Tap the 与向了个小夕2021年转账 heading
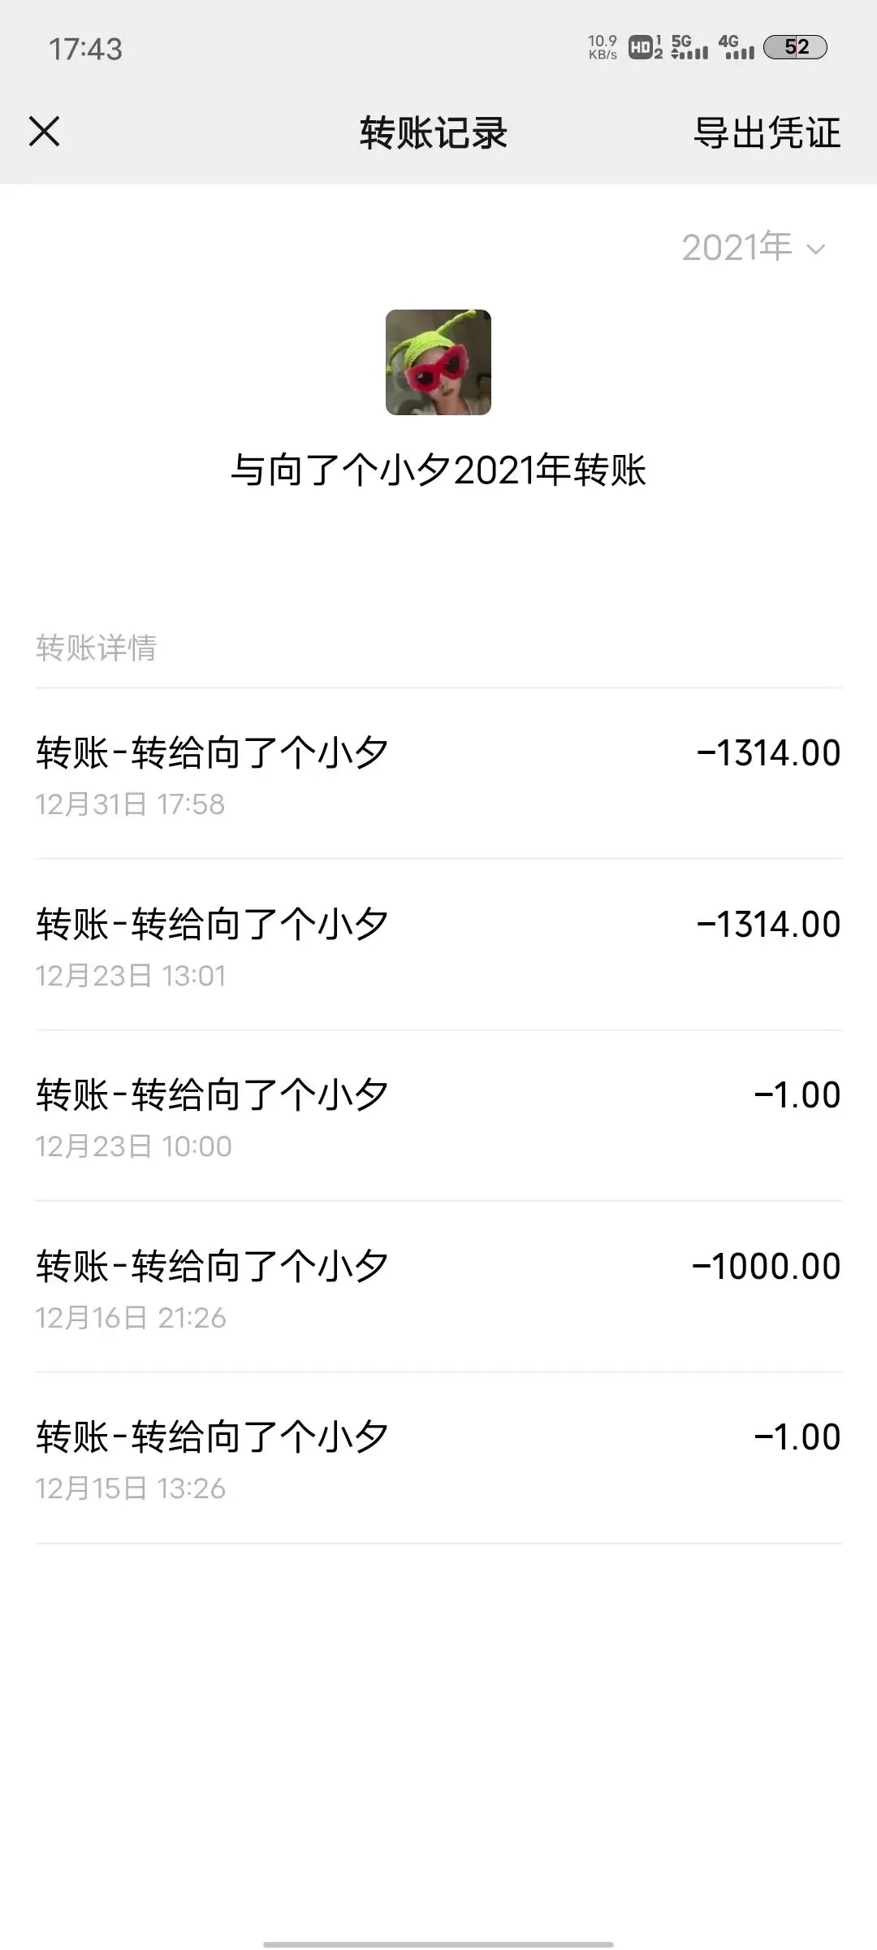 coord(438,470)
